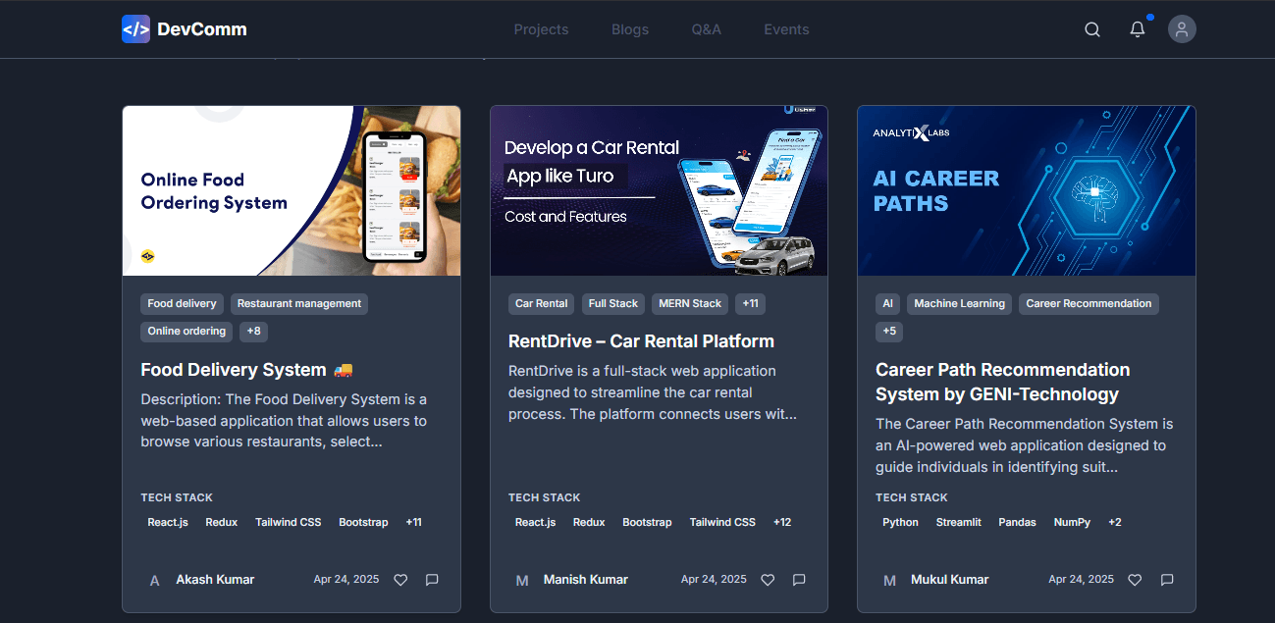The height and width of the screenshot is (623, 1275).
Task: Open comments on RentDrive card
Action: pyautogui.click(x=799, y=580)
